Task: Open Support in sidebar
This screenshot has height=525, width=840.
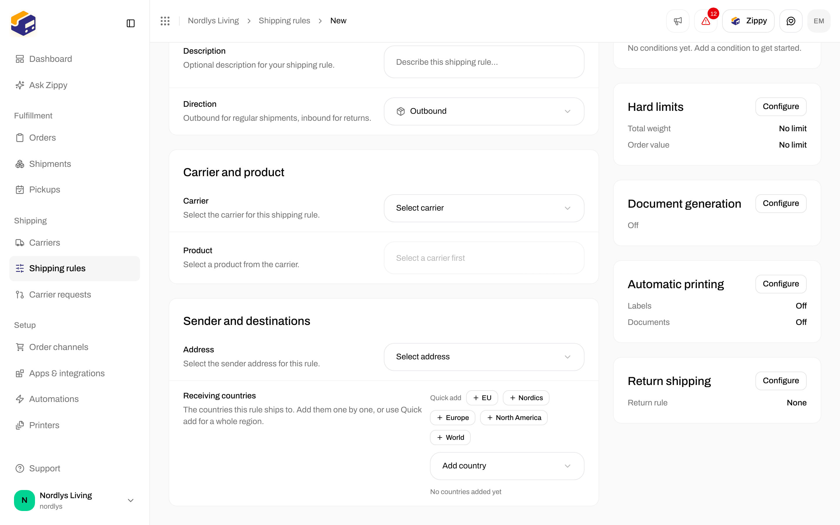Action: (75, 468)
